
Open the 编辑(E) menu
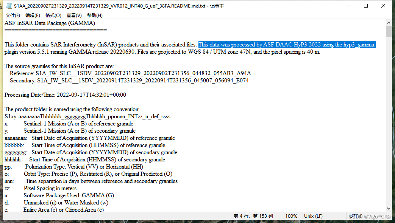point(32,15)
